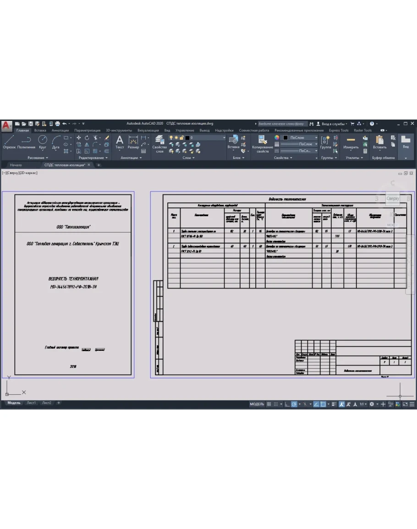Toggle polar tracking in status bar
The height and width of the screenshot is (529, 417).
coord(295,404)
